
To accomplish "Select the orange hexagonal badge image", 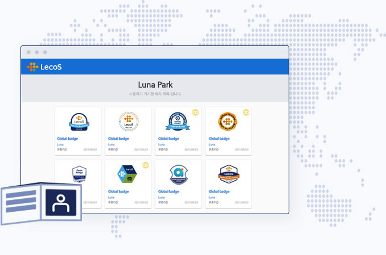I will pos(228,122).
